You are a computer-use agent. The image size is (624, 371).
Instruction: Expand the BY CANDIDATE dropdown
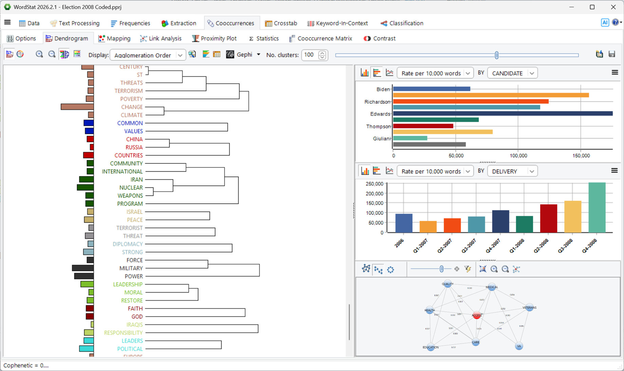click(x=512, y=73)
